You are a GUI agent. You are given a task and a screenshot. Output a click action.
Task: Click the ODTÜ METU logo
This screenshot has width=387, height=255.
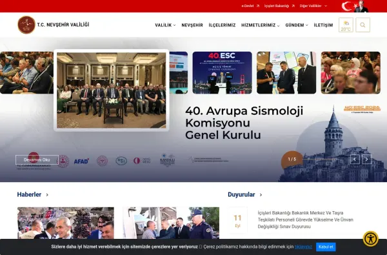[142, 161]
